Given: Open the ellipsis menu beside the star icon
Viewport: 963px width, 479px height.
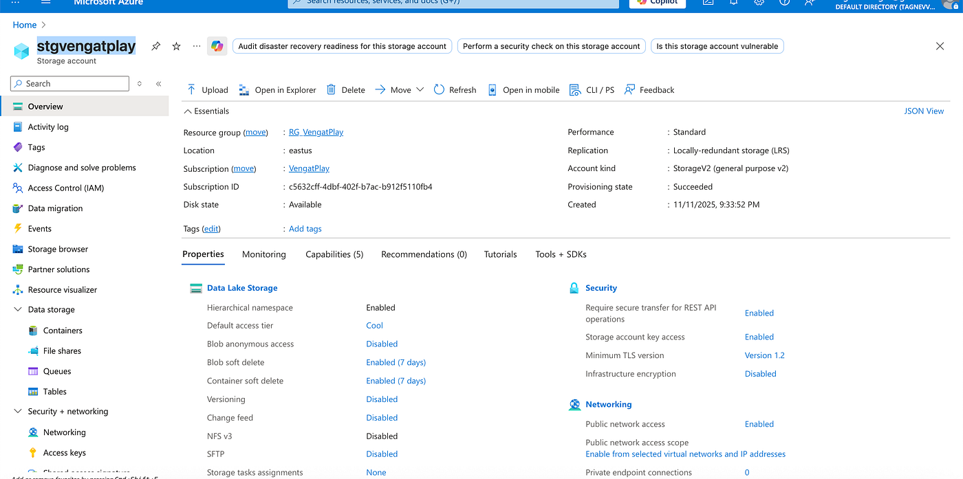Looking at the screenshot, I should click(x=197, y=46).
